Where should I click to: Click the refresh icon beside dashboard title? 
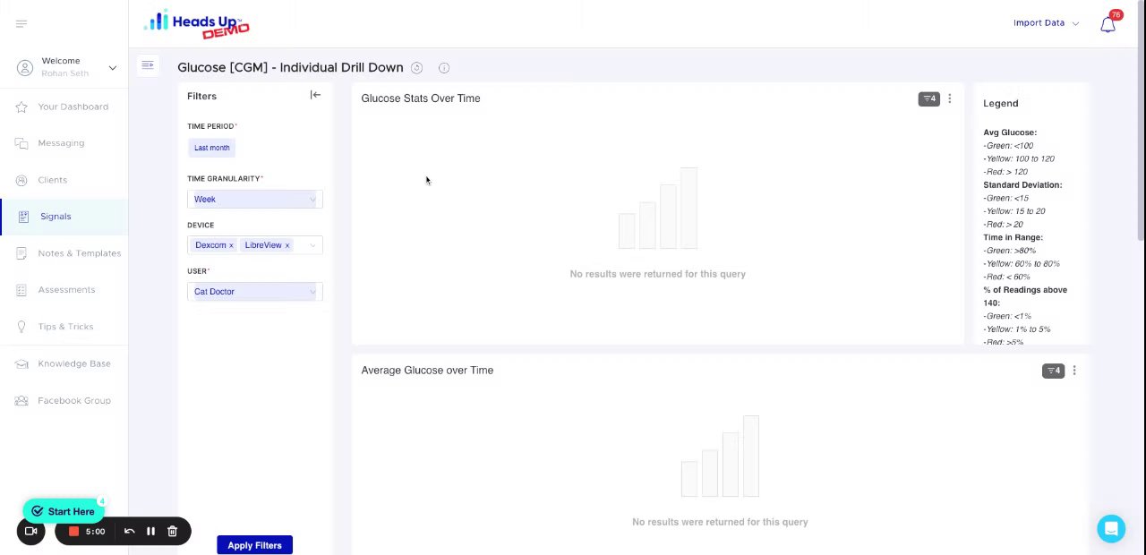click(x=416, y=68)
